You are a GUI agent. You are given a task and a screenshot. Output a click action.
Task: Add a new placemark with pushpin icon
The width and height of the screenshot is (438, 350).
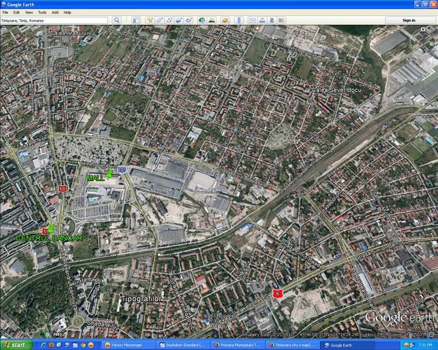150,20
